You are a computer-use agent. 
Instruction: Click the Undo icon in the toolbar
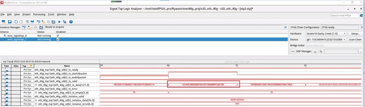point(16,22)
